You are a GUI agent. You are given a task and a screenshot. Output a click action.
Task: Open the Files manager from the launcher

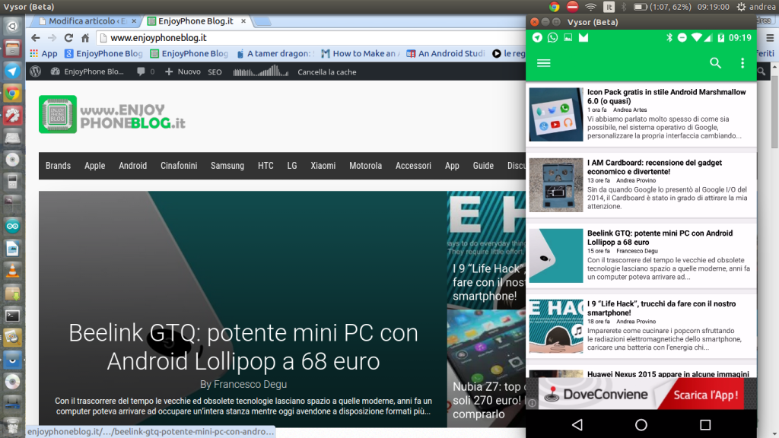click(x=12, y=49)
